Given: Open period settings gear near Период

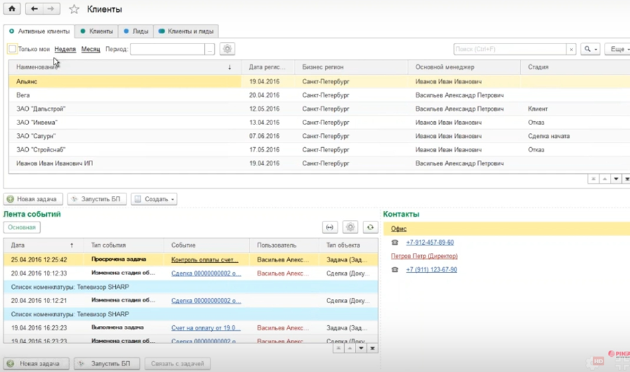Looking at the screenshot, I should pos(227,49).
